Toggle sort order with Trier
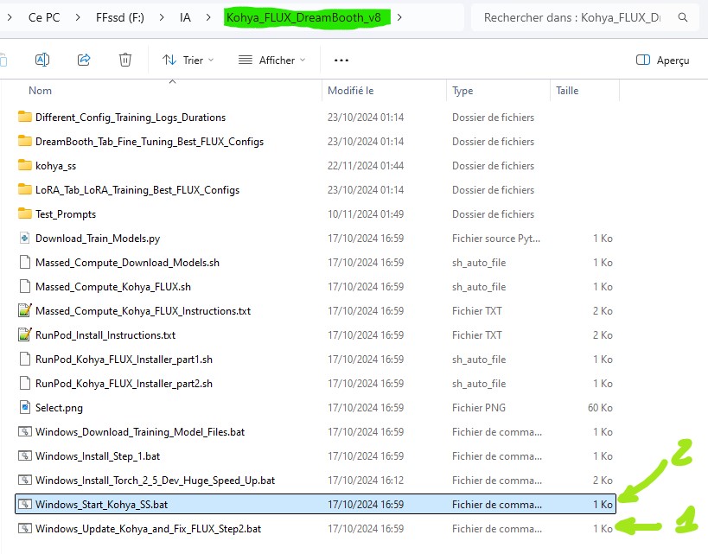 pos(188,60)
